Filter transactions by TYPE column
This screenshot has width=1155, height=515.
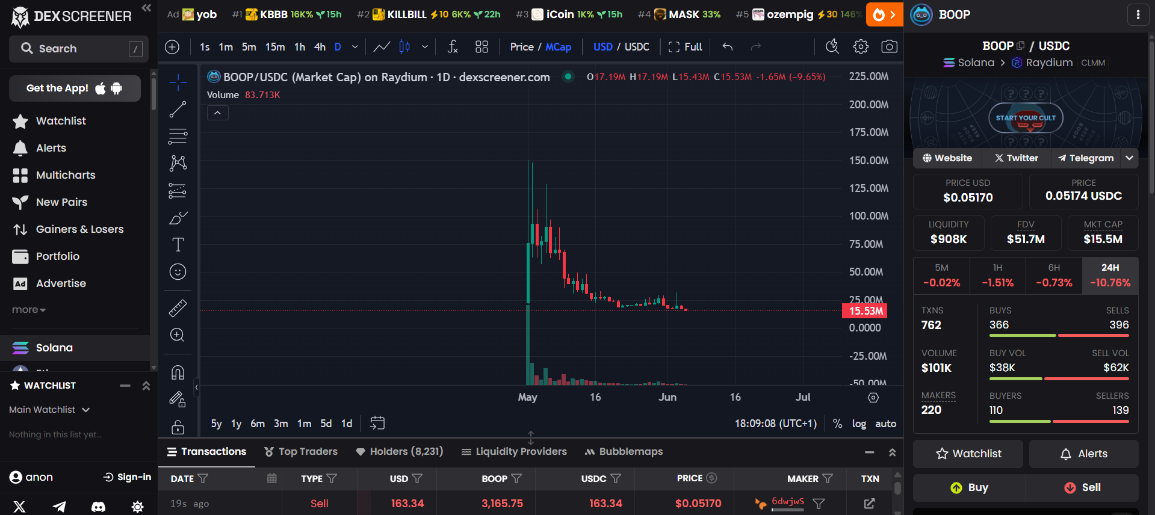[x=332, y=478]
